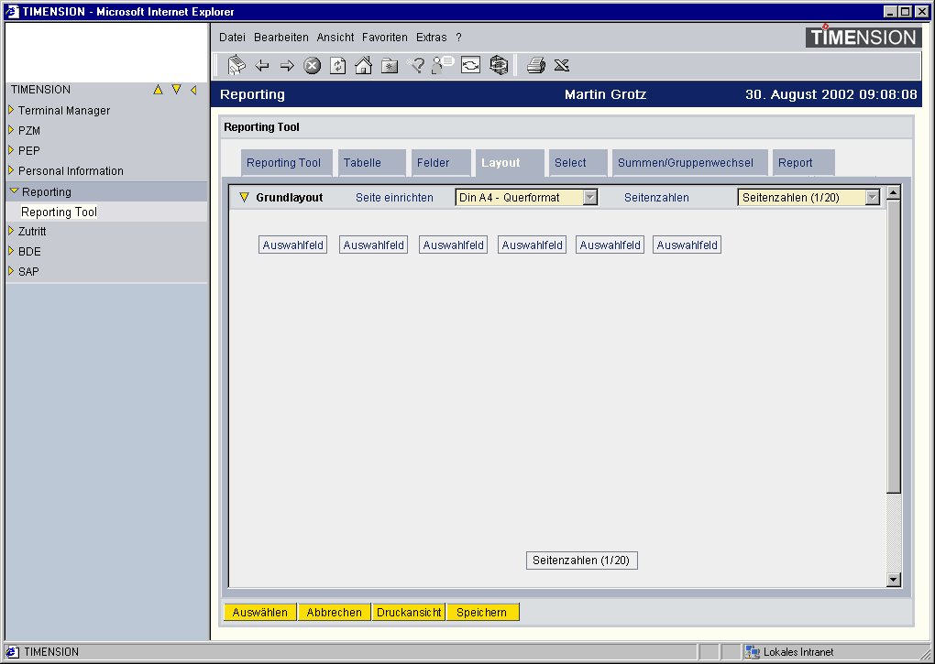935x664 pixels.
Task: Click the Excel export icon
Action: click(562, 65)
